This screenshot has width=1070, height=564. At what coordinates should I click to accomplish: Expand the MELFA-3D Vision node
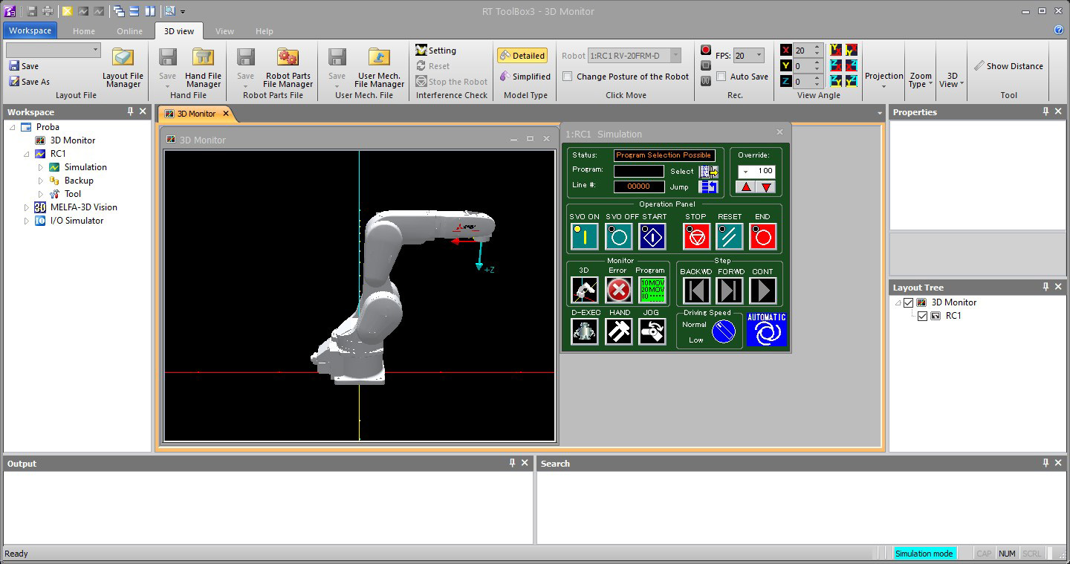pyautogui.click(x=27, y=207)
